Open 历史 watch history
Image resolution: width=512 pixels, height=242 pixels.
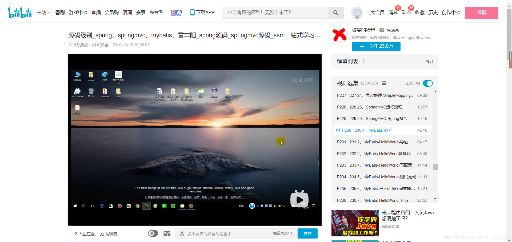coord(433,13)
